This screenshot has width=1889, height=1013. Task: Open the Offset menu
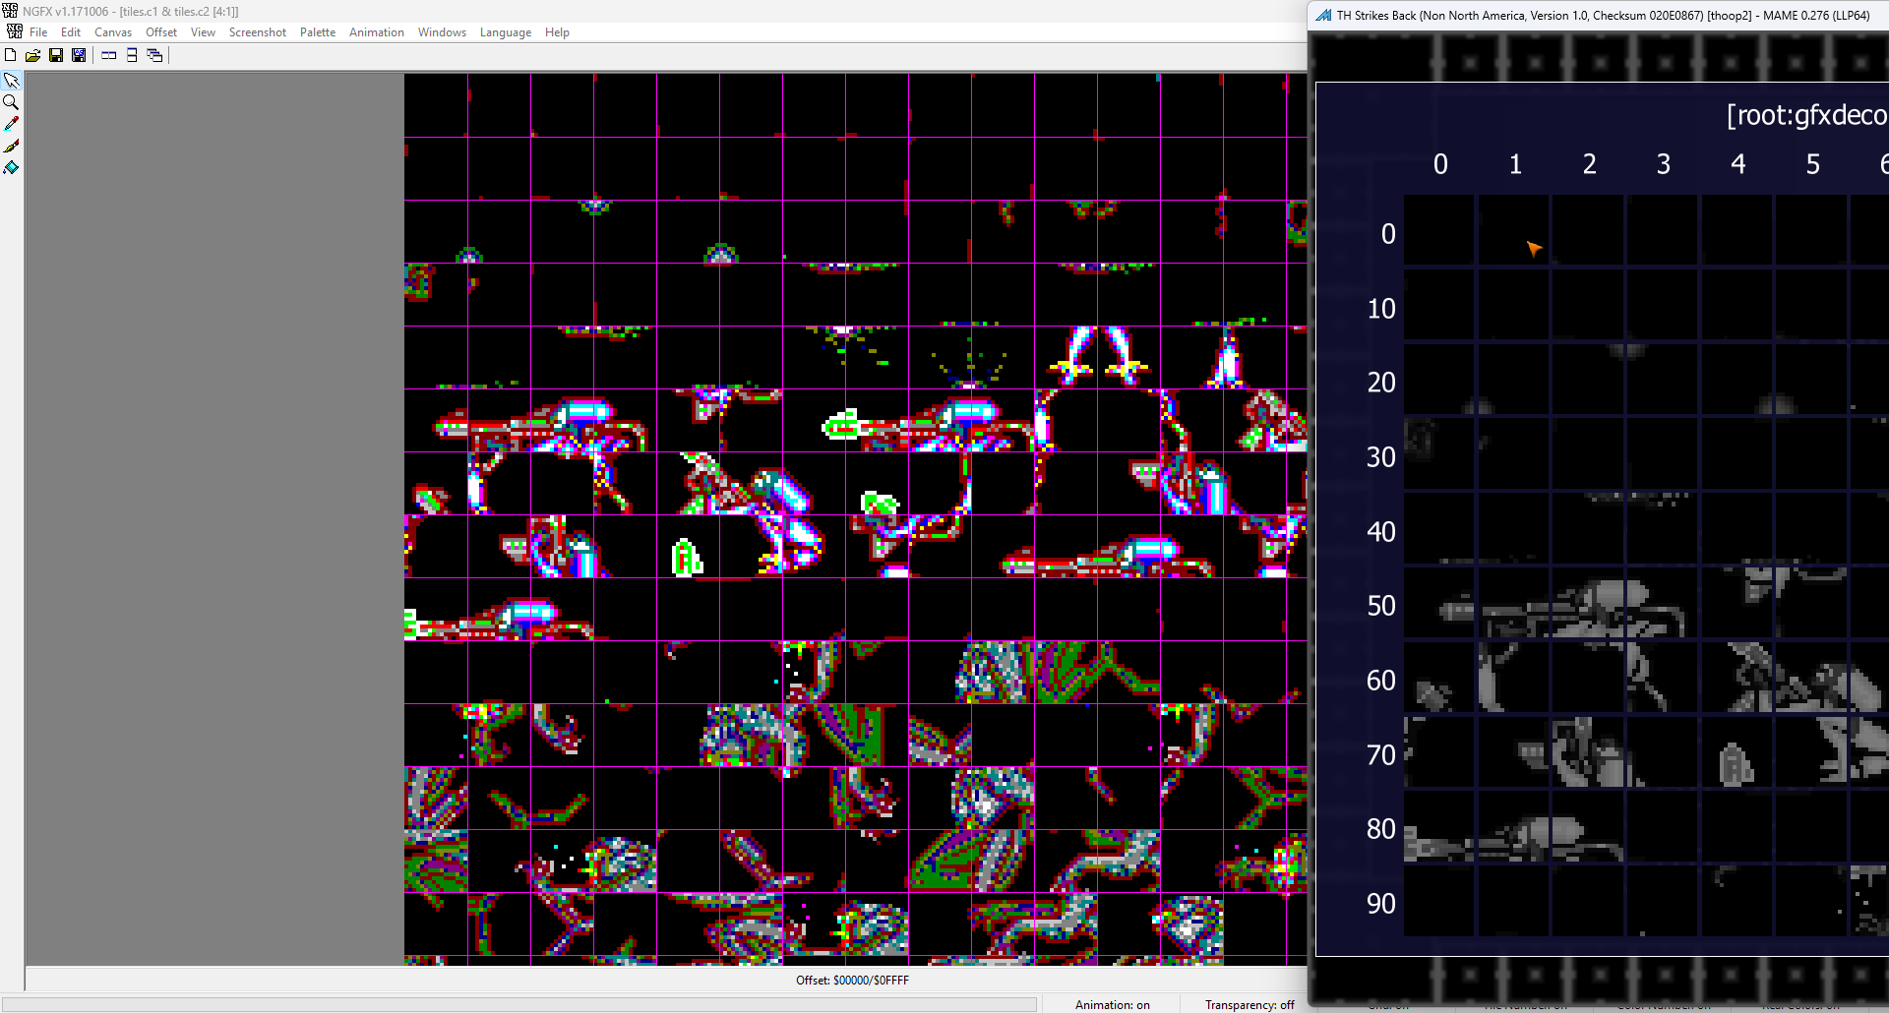click(x=161, y=32)
